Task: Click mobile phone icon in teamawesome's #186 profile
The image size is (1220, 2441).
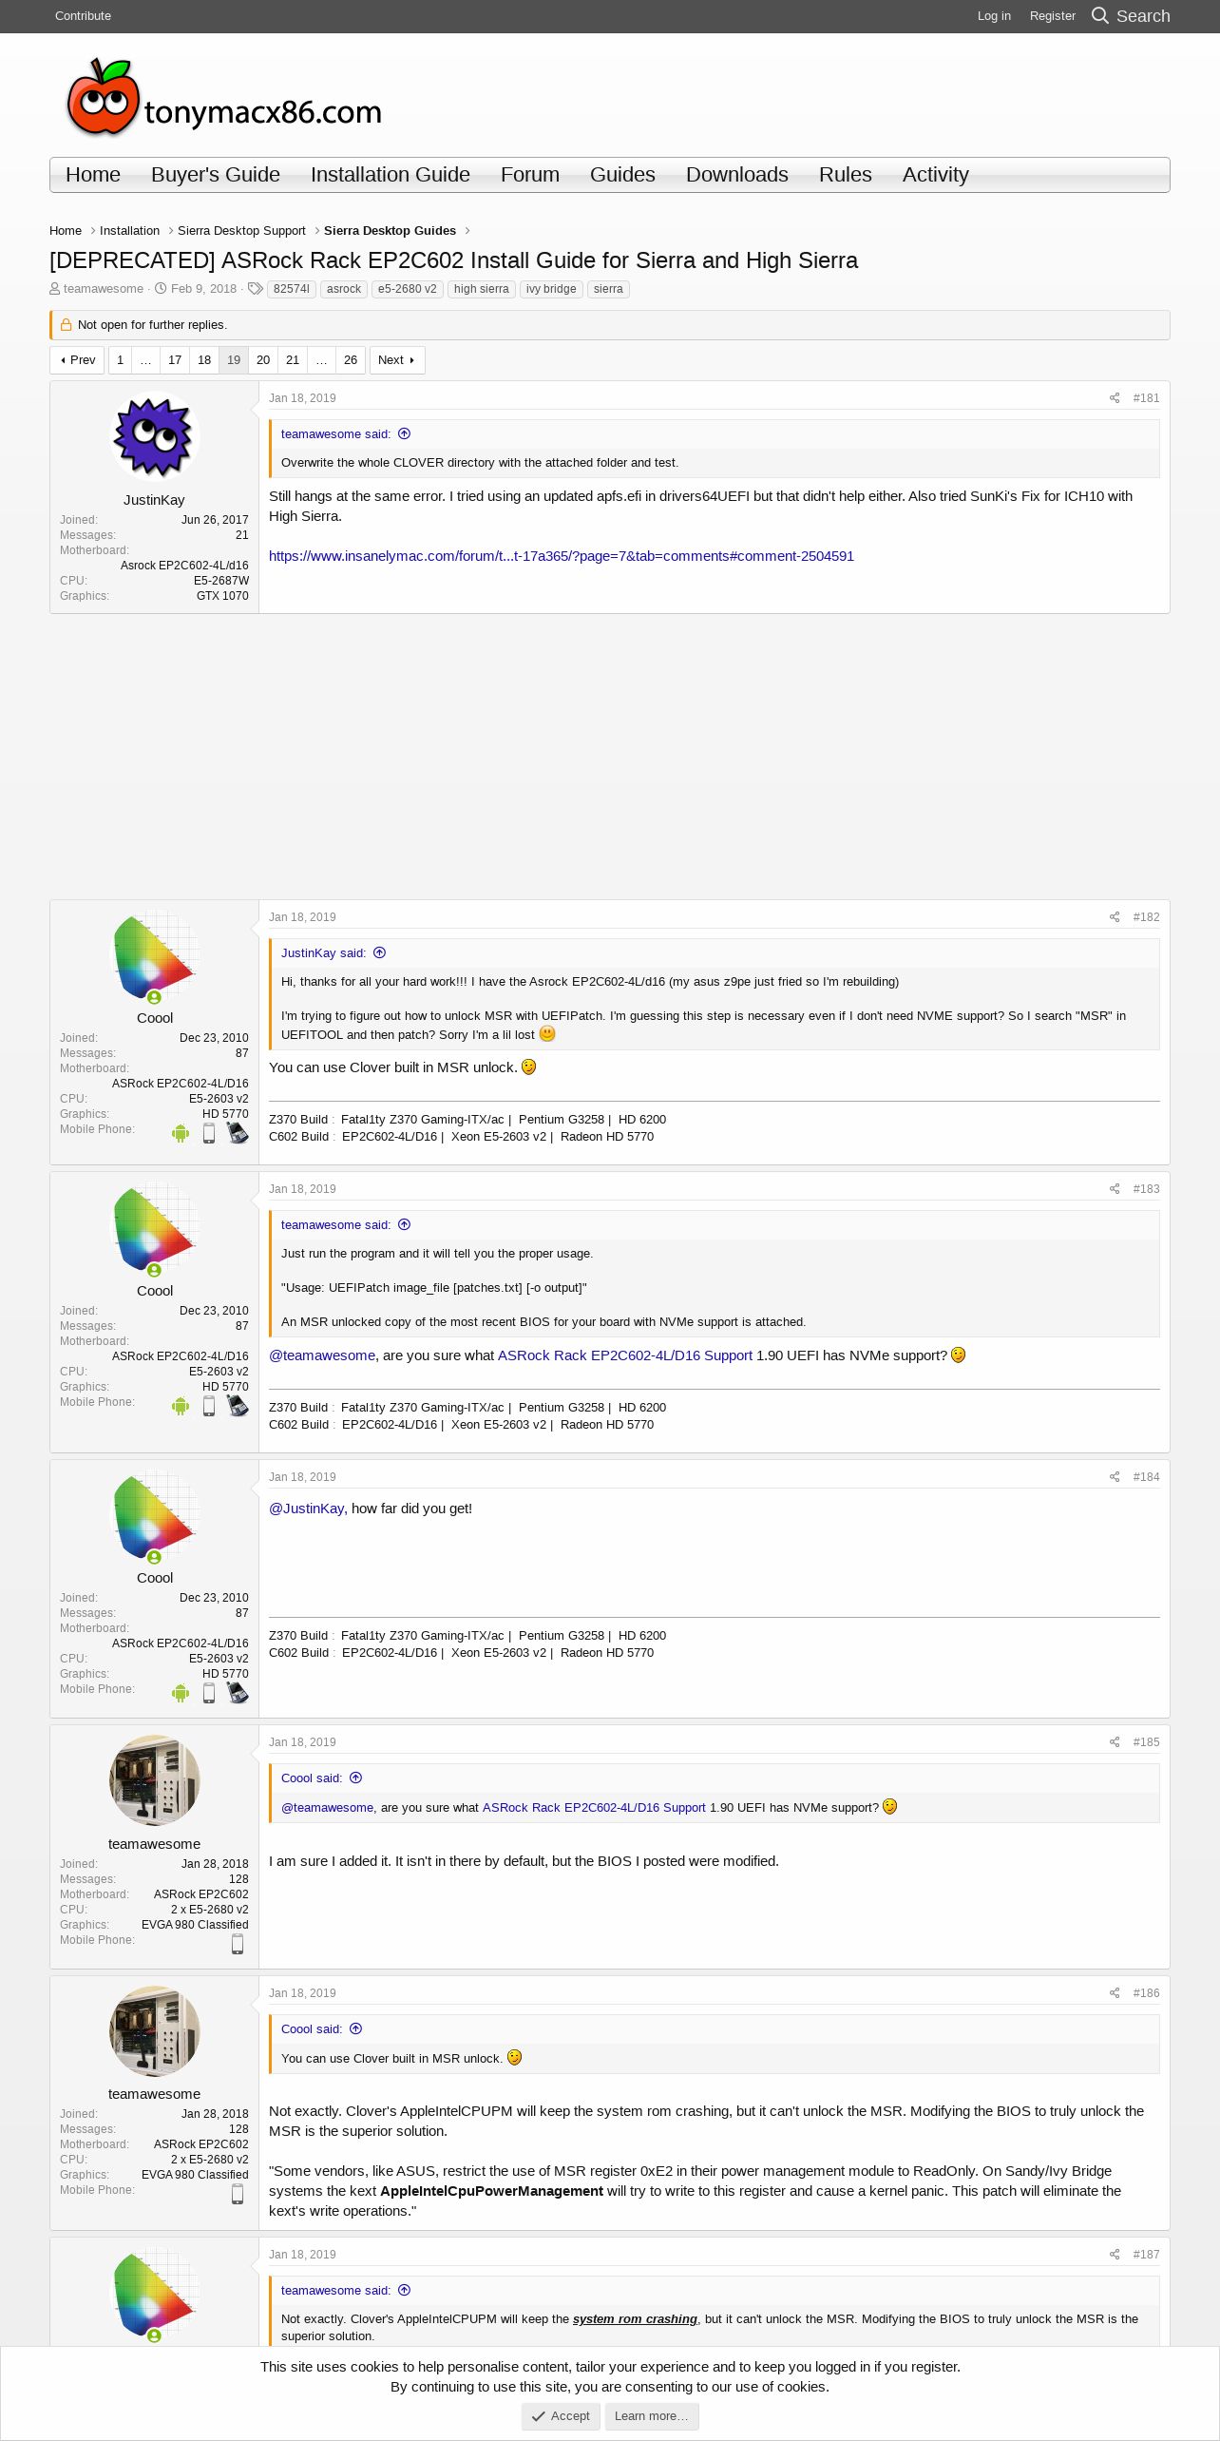Action: [238, 2194]
